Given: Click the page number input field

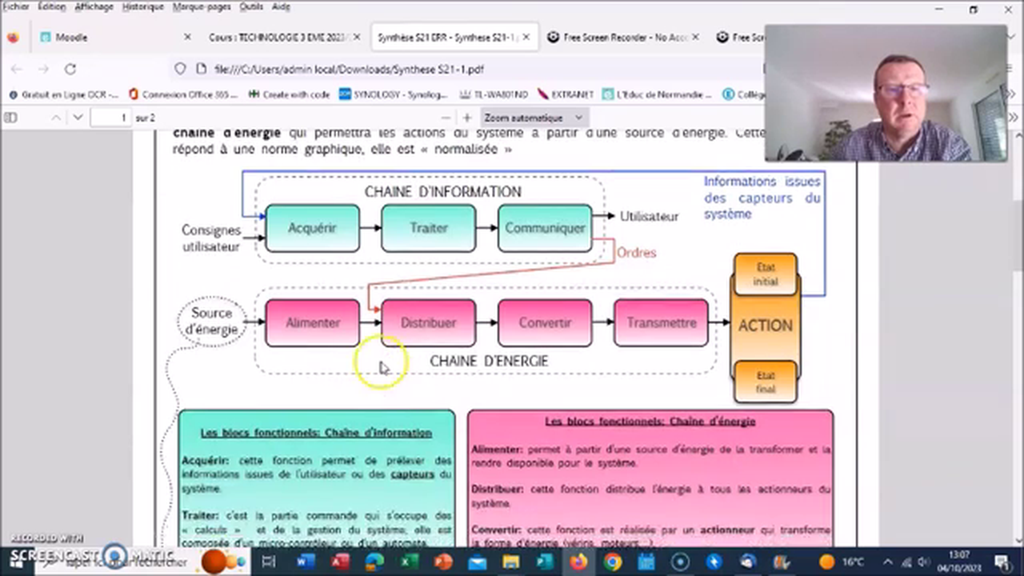Looking at the screenshot, I should coord(110,118).
